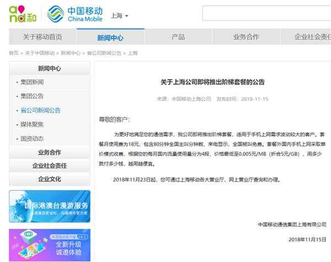Click the 全新升级 诚邀体验 banner

50,245
